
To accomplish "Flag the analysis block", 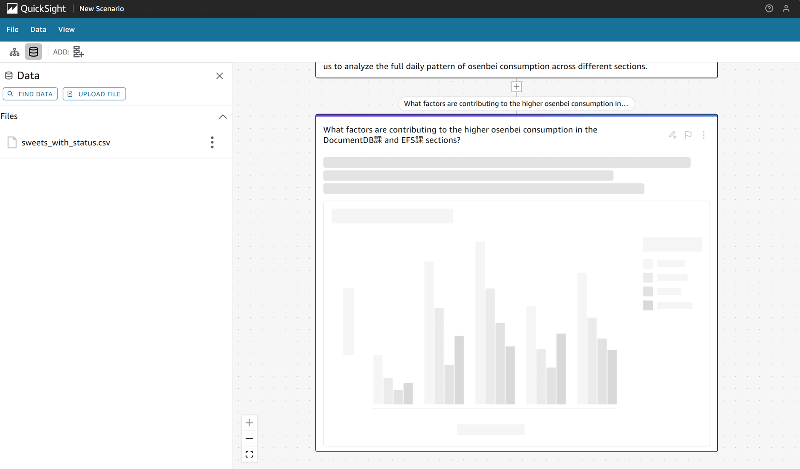I will [688, 135].
